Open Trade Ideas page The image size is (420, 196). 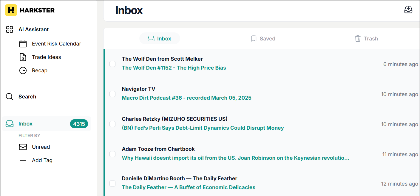(46, 57)
